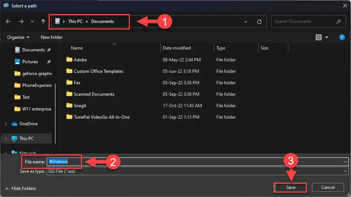Select This PC in address breadcrumb

pyautogui.click(x=75, y=21)
